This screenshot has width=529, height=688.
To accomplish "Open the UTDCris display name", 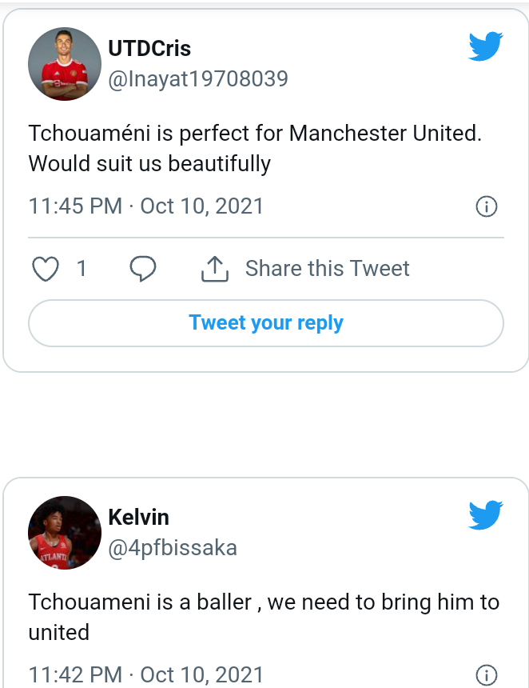I will [x=149, y=48].
